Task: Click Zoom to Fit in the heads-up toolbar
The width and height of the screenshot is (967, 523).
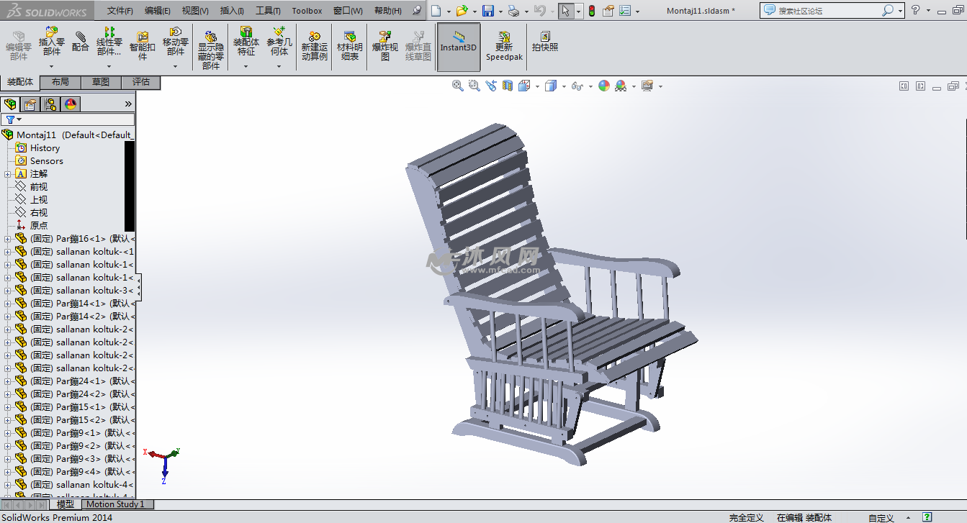Action: coord(457,86)
